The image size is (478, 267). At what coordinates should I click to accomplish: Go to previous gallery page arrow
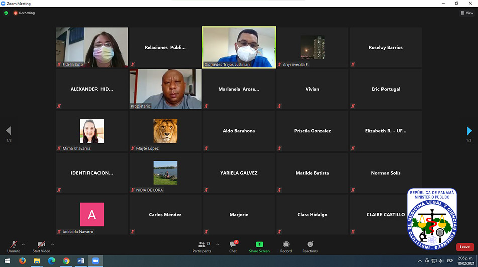point(8,131)
